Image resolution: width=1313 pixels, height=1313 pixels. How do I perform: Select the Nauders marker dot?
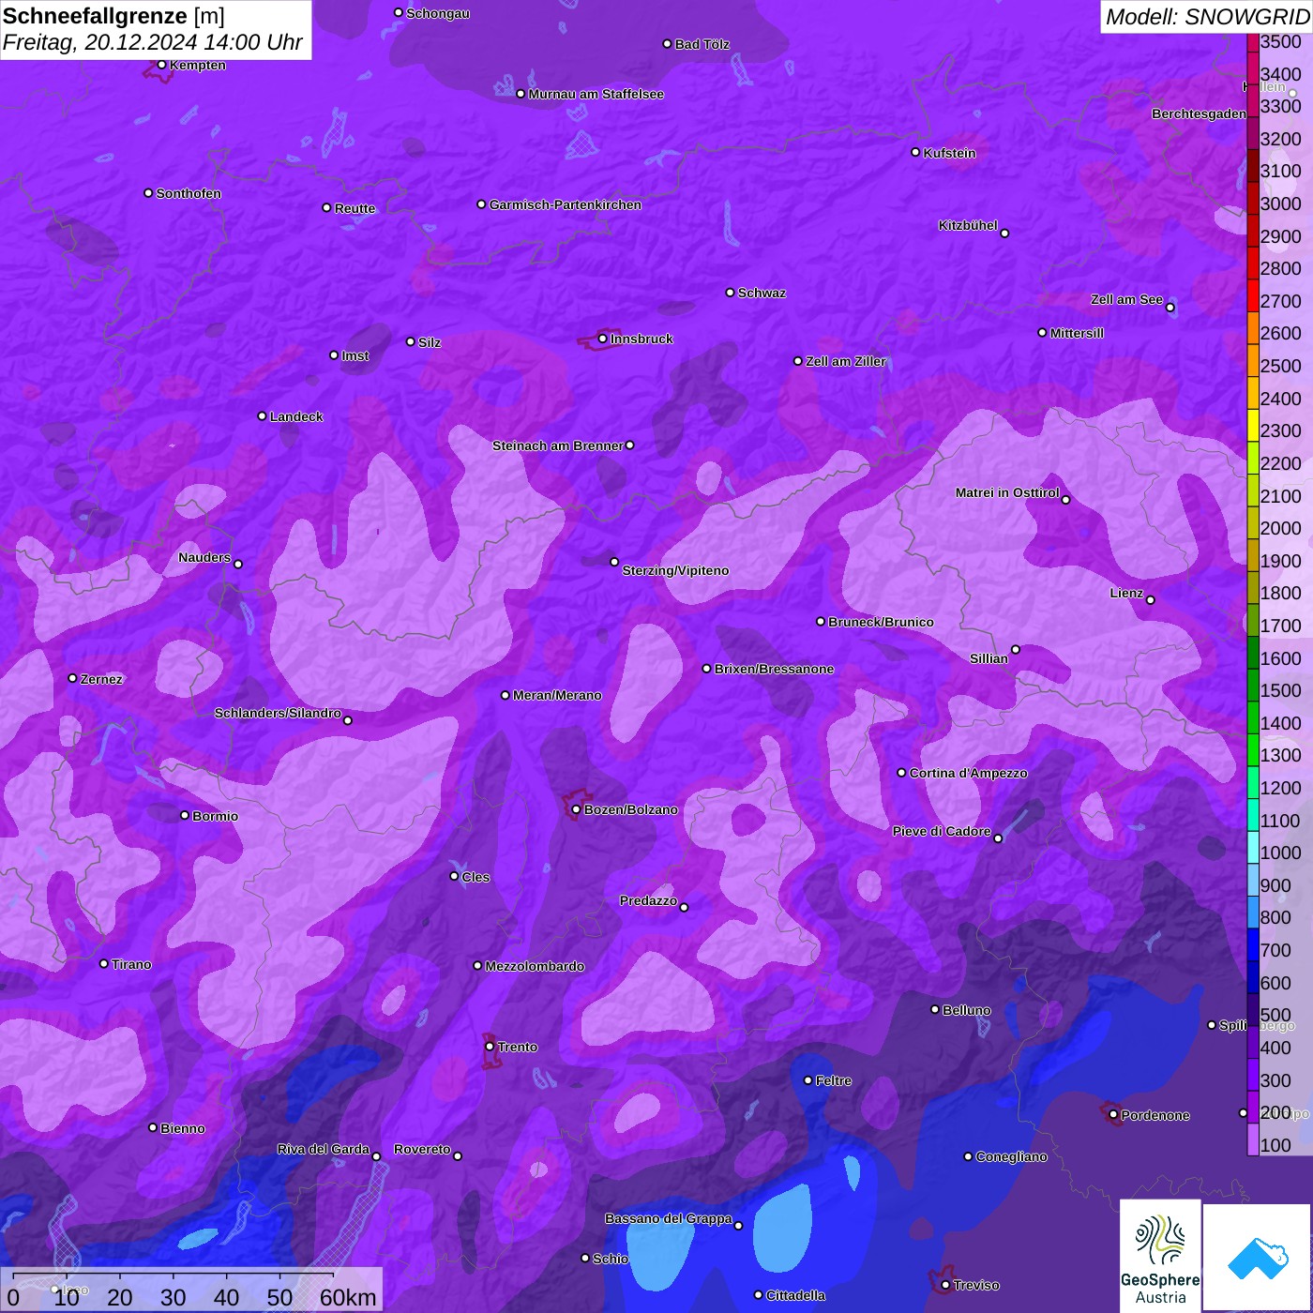coord(238,564)
